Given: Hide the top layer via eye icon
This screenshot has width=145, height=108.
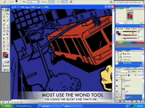Looking at the screenshot, I should pyautogui.click(x=117, y=80).
